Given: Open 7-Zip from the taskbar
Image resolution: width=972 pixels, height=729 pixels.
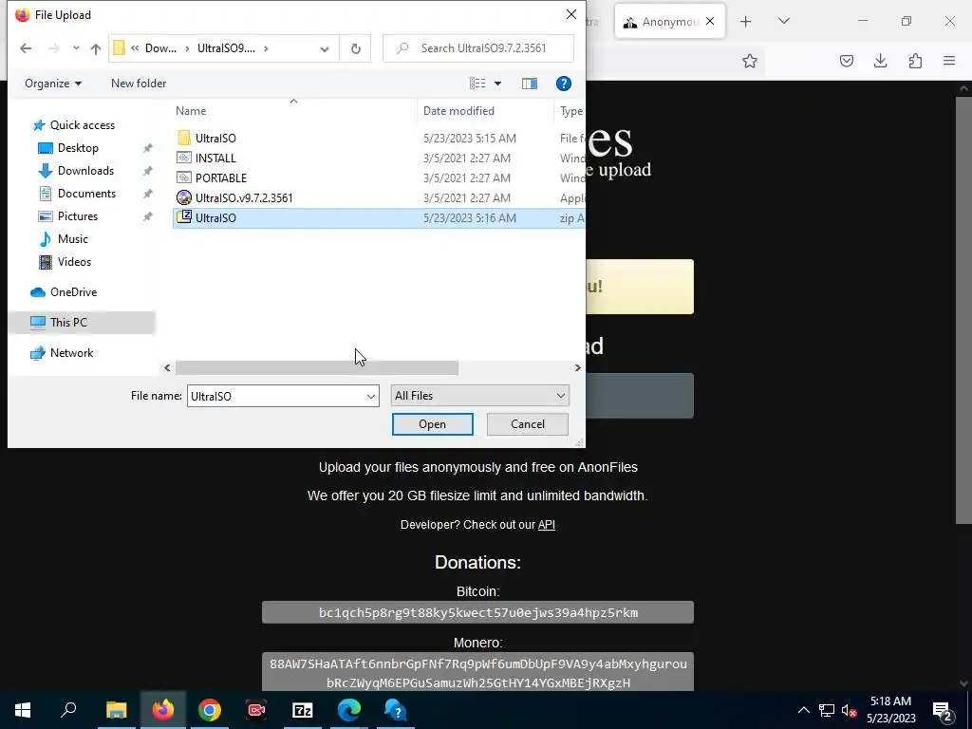Looking at the screenshot, I should click(x=303, y=710).
